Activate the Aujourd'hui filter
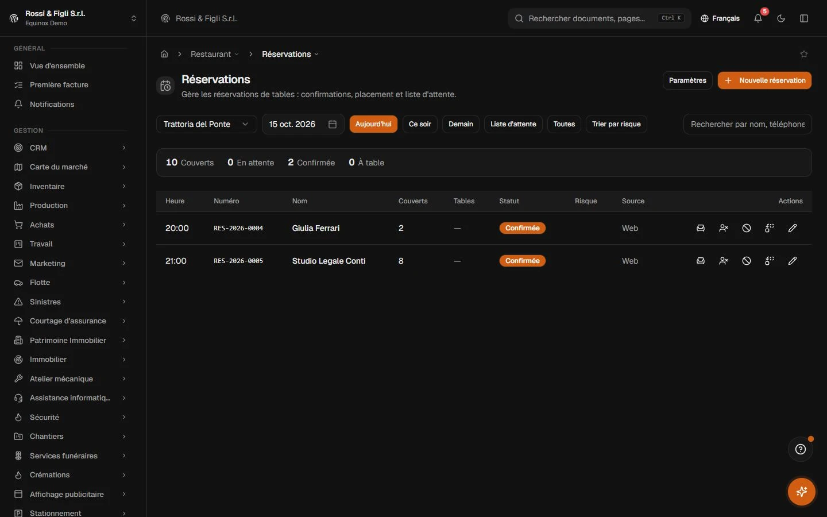 pos(373,124)
